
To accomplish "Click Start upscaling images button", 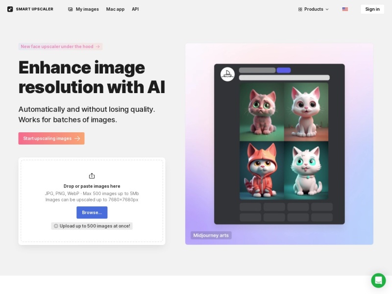I will 51,138.
